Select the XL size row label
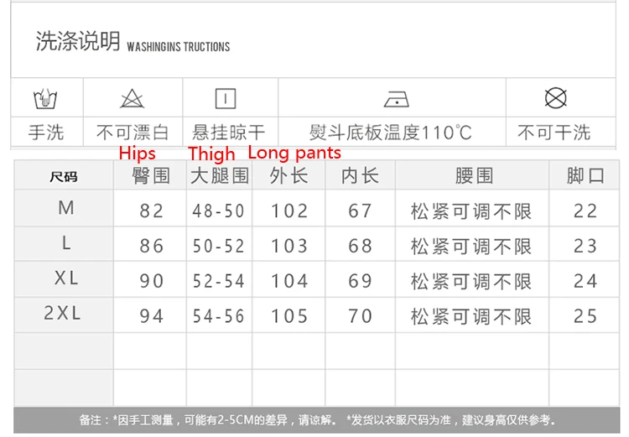629x437 pixels. 66,278
